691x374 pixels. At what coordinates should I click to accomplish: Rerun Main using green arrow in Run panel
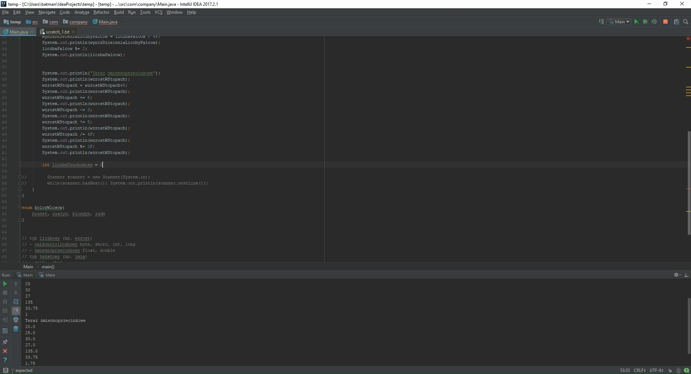click(x=5, y=284)
